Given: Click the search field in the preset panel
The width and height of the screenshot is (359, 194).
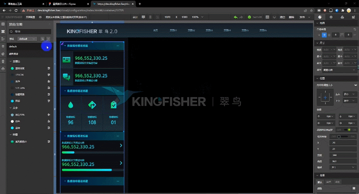Looking at the screenshot, I should [x=30, y=31].
